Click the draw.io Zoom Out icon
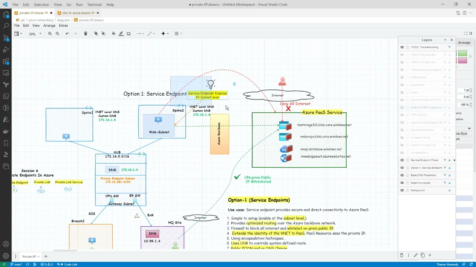The height and width of the screenshot is (267, 476). (x=57, y=34)
